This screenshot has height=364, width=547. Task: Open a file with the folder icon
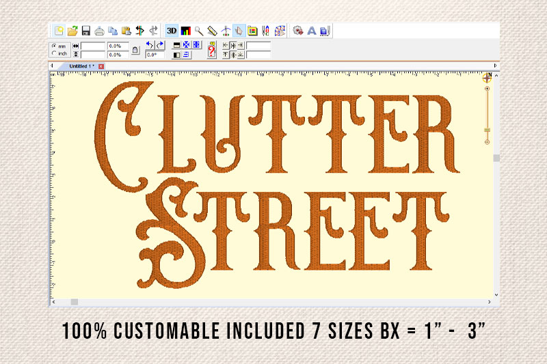coord(72,31)
